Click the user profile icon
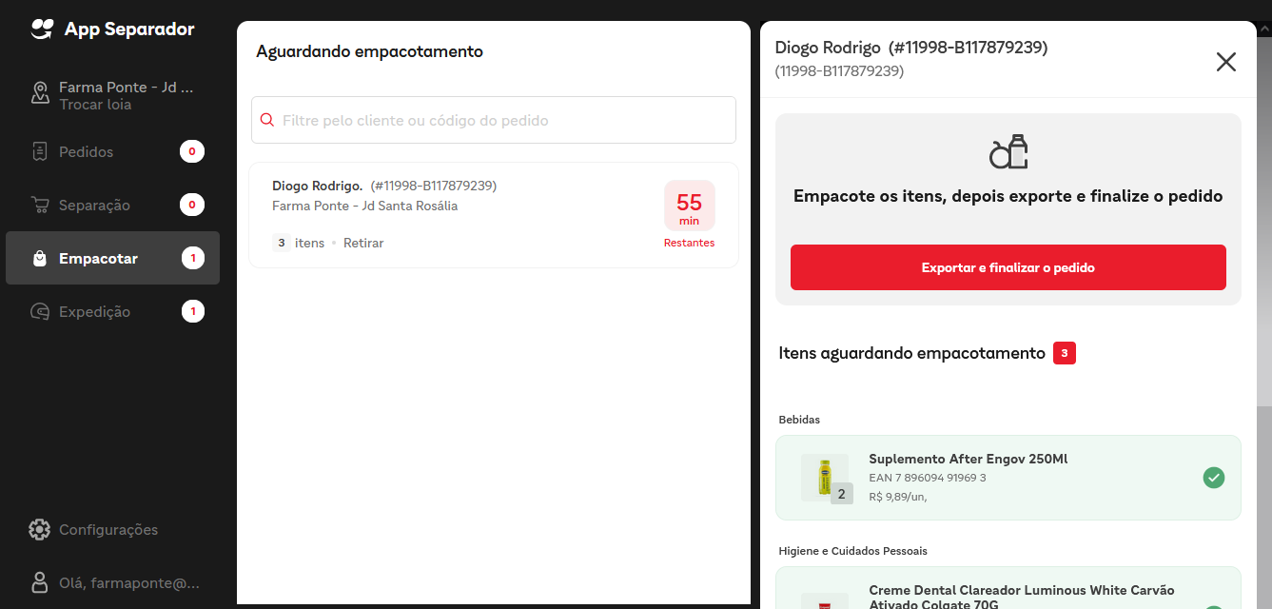Screen dimensions: 1272x609 [39, 582]
